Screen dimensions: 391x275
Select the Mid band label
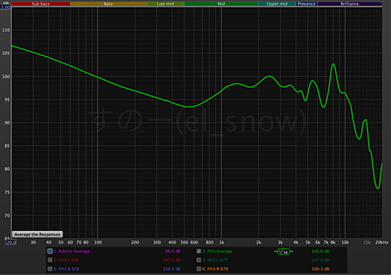click(x=221, y=4)
